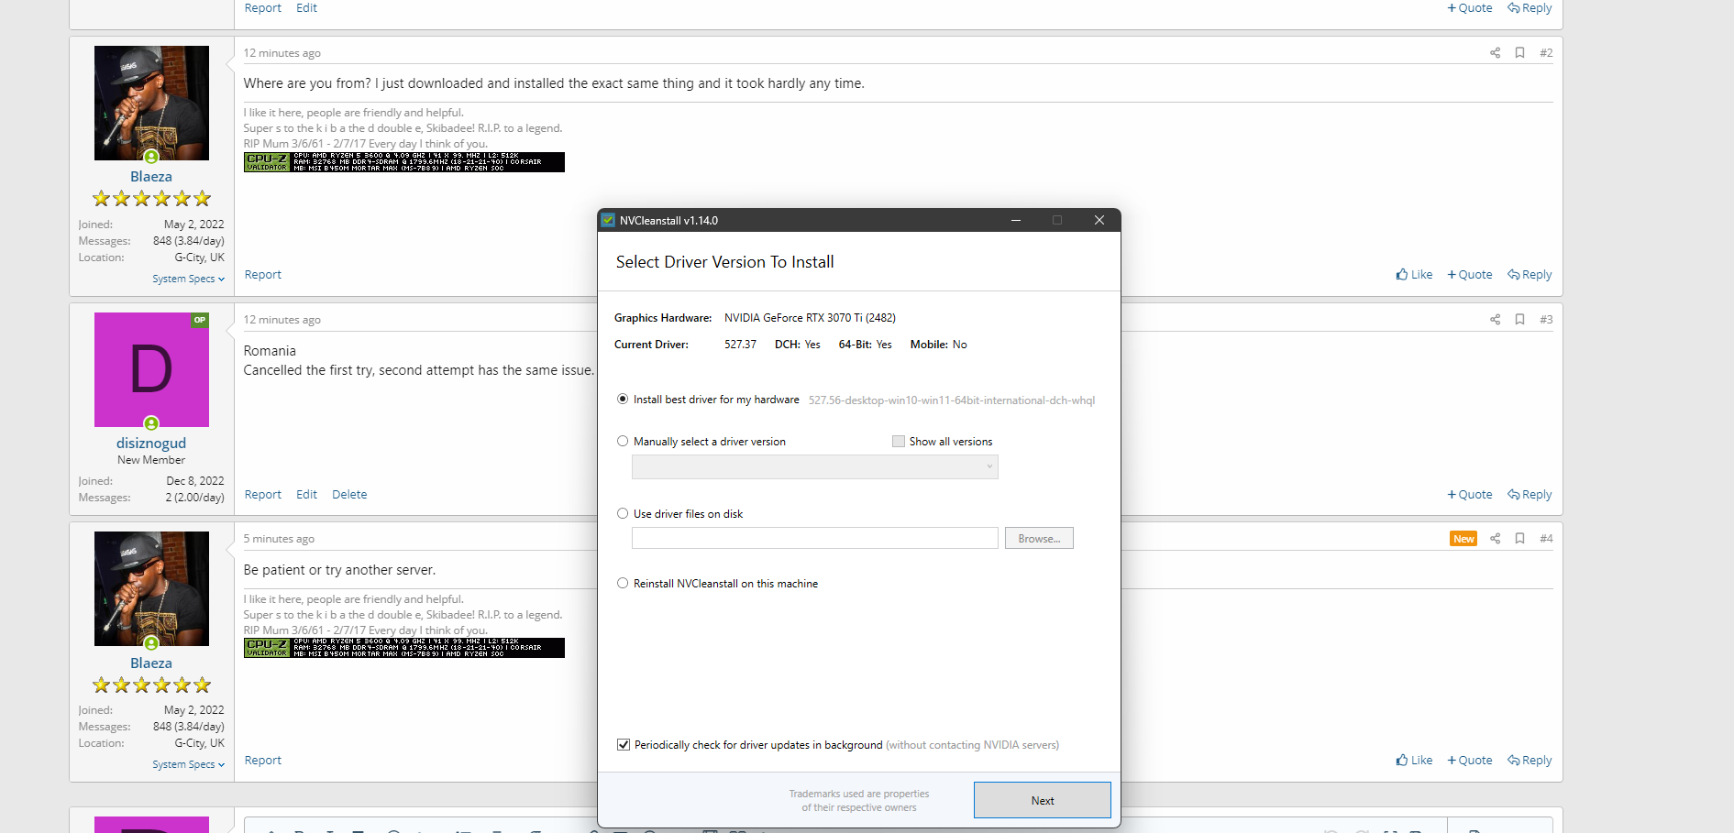1734x833 pixels.
Task: Like Blaeza's post #2
Action: 1414,275
